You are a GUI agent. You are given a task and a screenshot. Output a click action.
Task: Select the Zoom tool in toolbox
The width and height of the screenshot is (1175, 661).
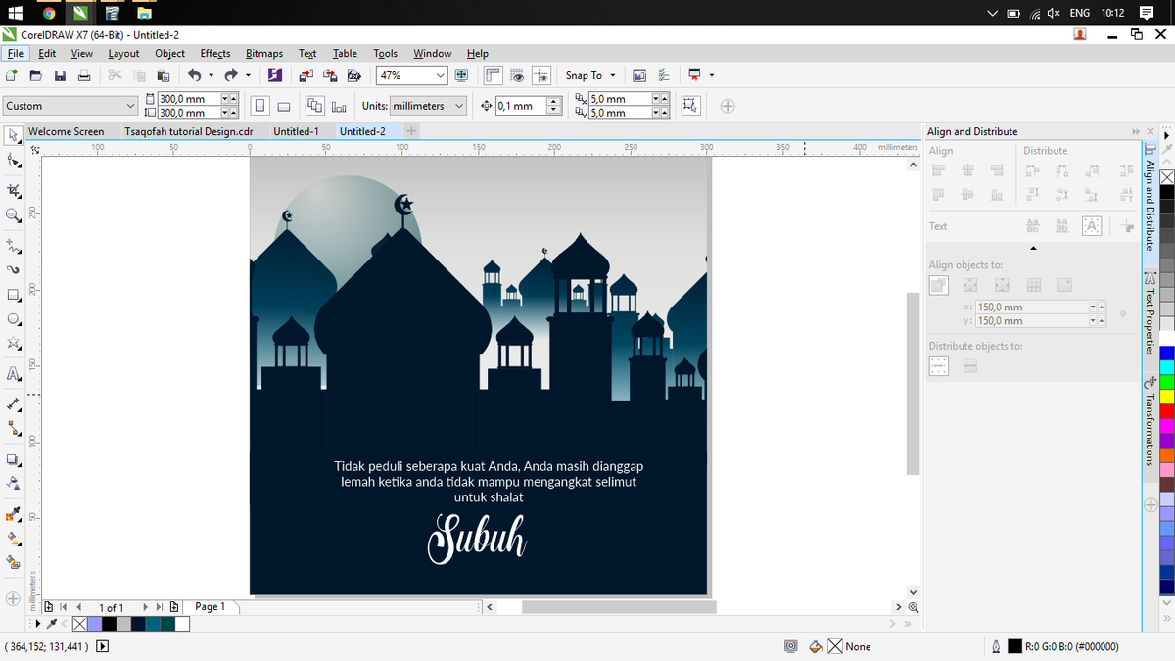click(x=14, y=214)
